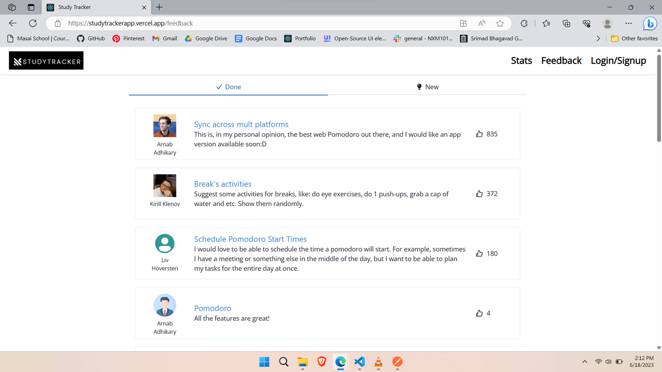This screenshot has height=372, width=662.
Task: Click Liv Hoversten's avatar icon
Action: click(165, 243)
